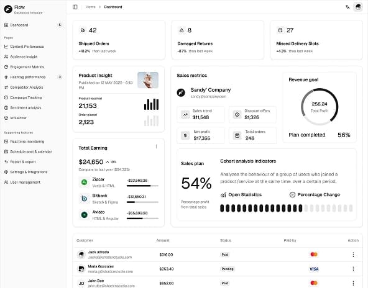This screenshot has width=368, height=288.
Task: Click the Net profit dollar icon
Action: [185, 135]
